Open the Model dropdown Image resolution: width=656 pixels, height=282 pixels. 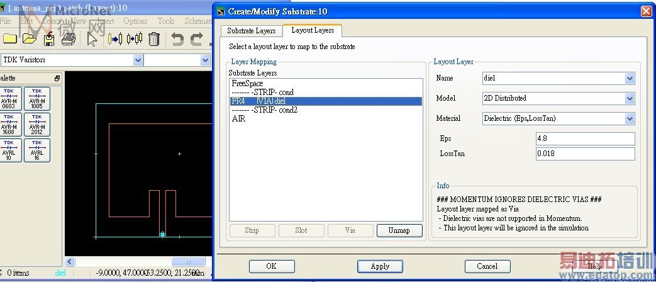(630, 98)
